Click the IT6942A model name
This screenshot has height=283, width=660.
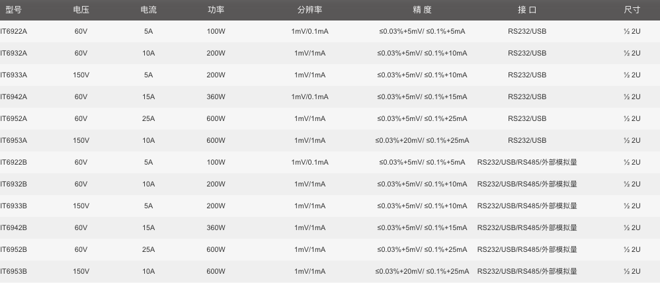point(14,97)
